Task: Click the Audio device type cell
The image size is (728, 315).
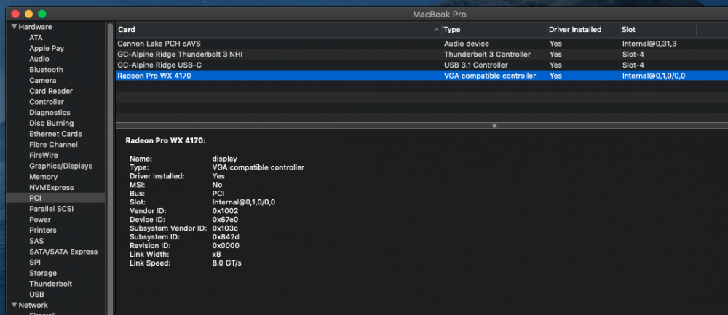Action: 466,44
